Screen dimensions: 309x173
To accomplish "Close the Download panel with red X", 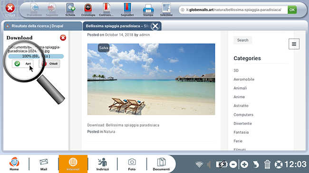I will point(63,37).
